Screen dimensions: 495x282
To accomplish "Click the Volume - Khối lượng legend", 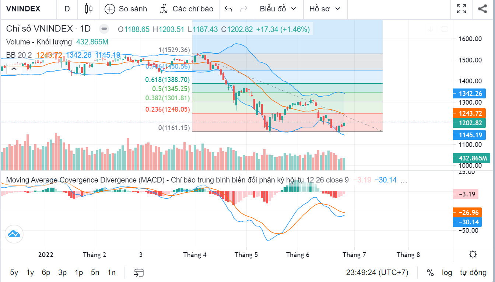I will (39, 42).
